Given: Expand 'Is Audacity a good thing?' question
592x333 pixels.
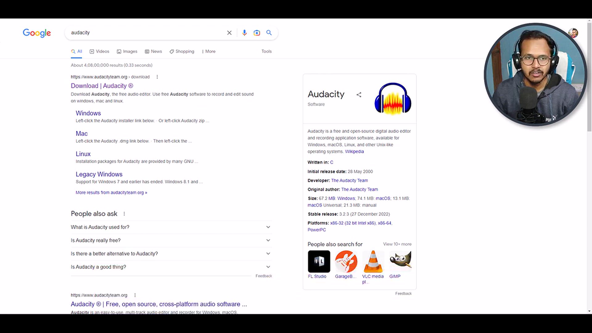Looking at the screenshot, I should 171,267.
